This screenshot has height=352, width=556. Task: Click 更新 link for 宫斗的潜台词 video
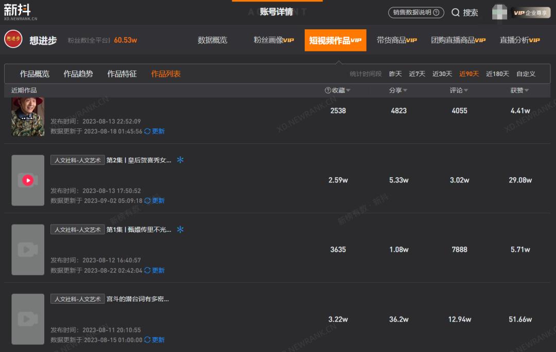(158, 340)
